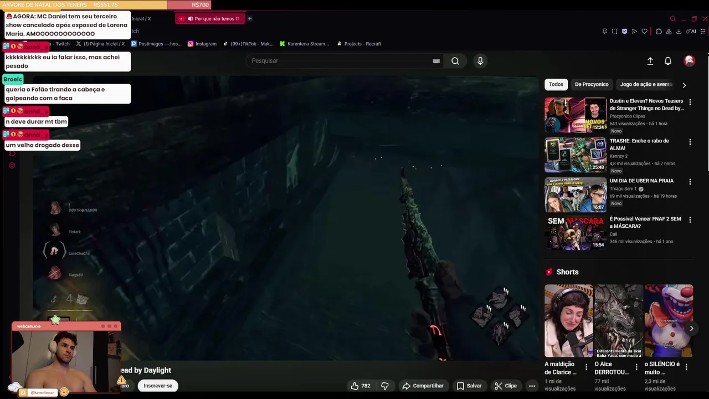Open the 'O Alce DERROTOU' short

point(619,321)
